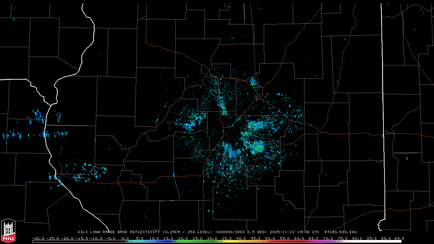This screenshot has width=434, height=244.
Task: Pick the cyan color near 5.0 dBZ
Action: point(140,241)
